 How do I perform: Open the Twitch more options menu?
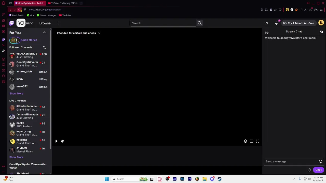pos(58,23)
